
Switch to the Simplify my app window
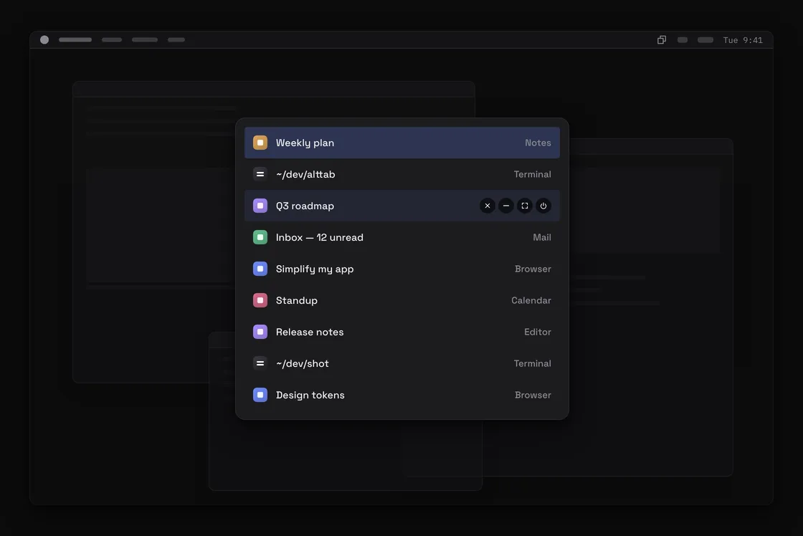click(402, 269)
